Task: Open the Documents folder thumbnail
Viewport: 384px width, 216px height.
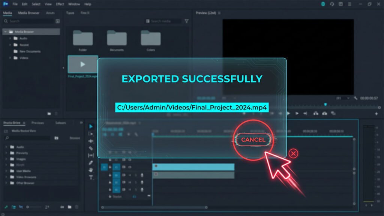Action: 117,38
